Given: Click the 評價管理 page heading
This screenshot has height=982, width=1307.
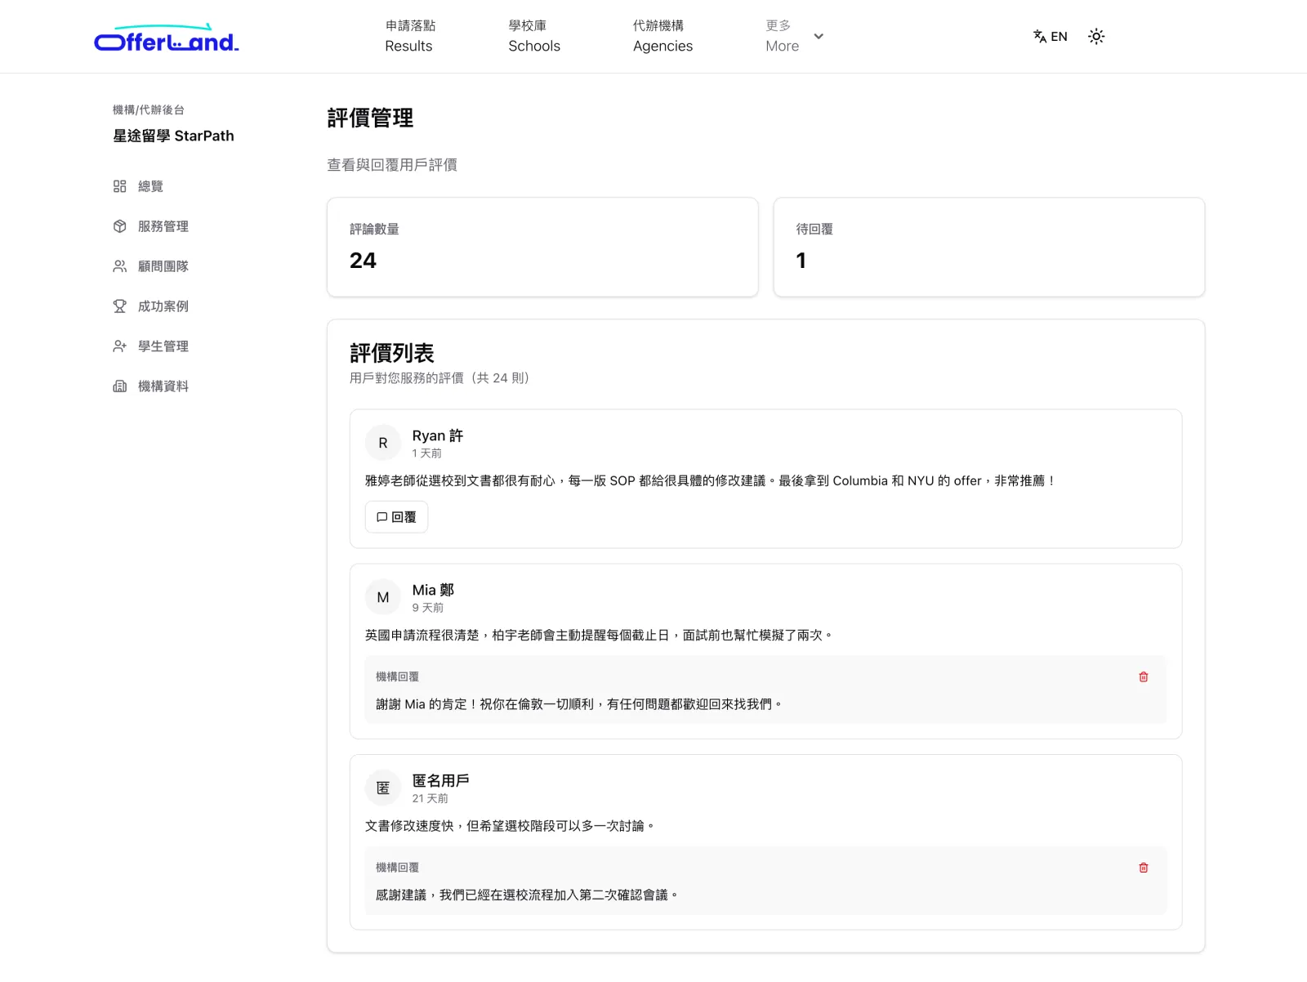Looking at the screenshot, I should click(x=370, y=118).
